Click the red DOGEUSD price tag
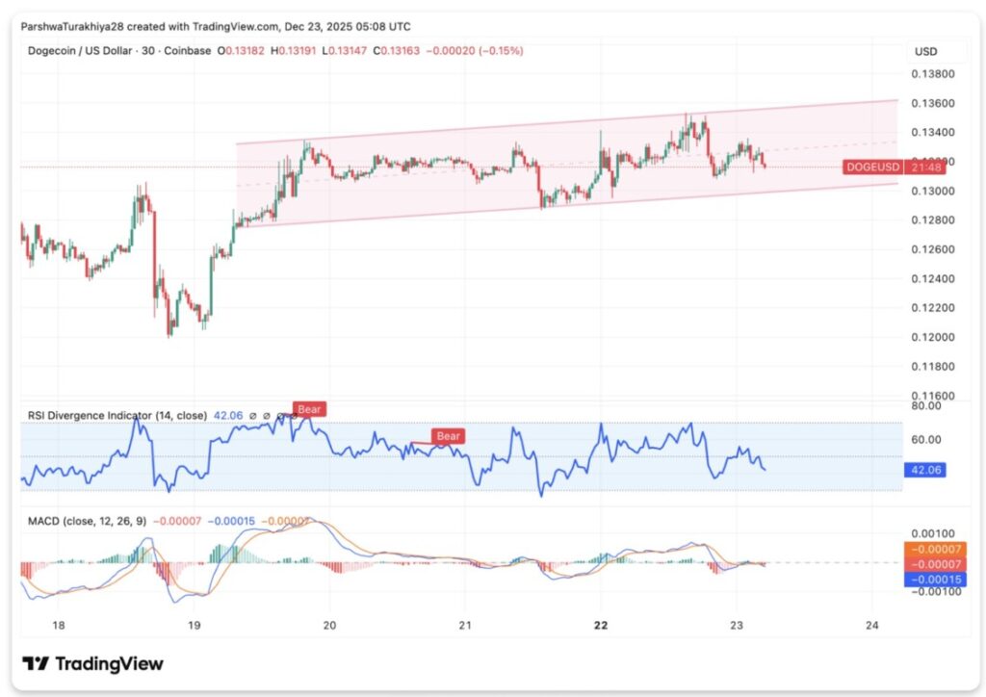Image resolution: width=986 pixels, height=697 pixels. [x=872, y=168]
